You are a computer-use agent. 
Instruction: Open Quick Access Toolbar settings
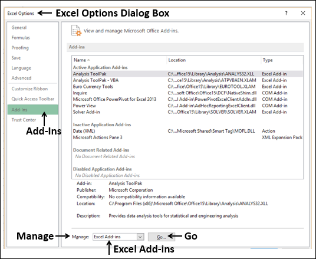coord(33,99)
